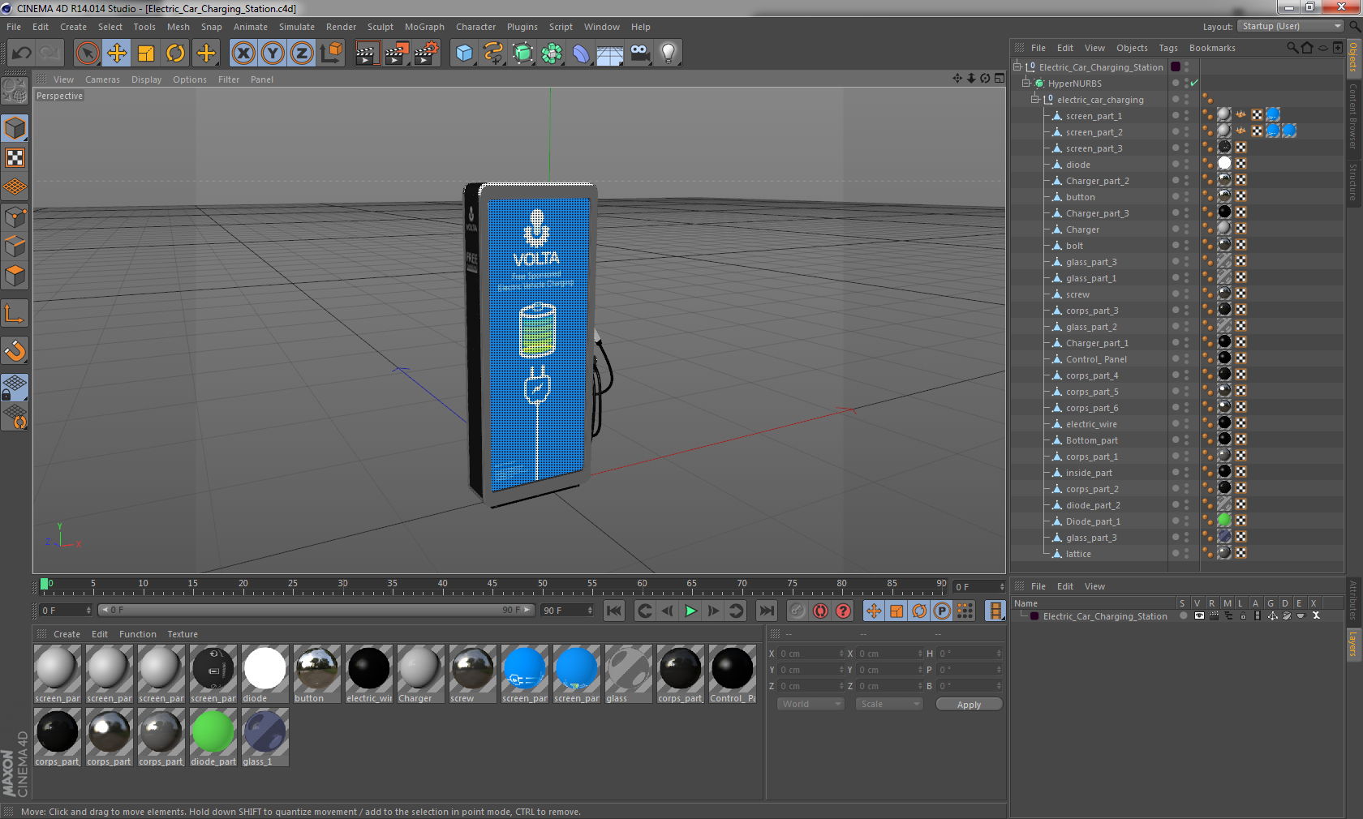Enable Edges mode

(x=15, y=247)
